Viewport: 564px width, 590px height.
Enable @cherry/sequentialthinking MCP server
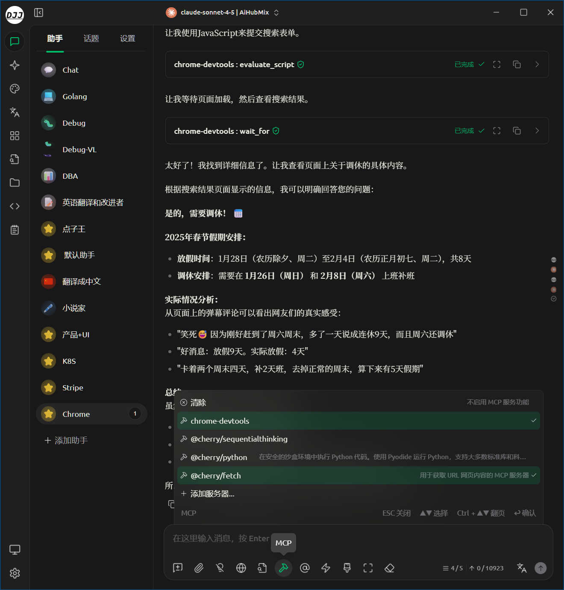point(358,439)
